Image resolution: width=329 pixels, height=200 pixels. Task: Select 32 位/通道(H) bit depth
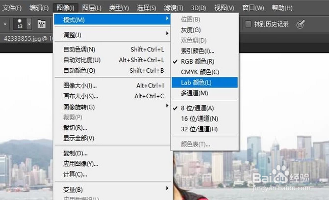point(205,129)
